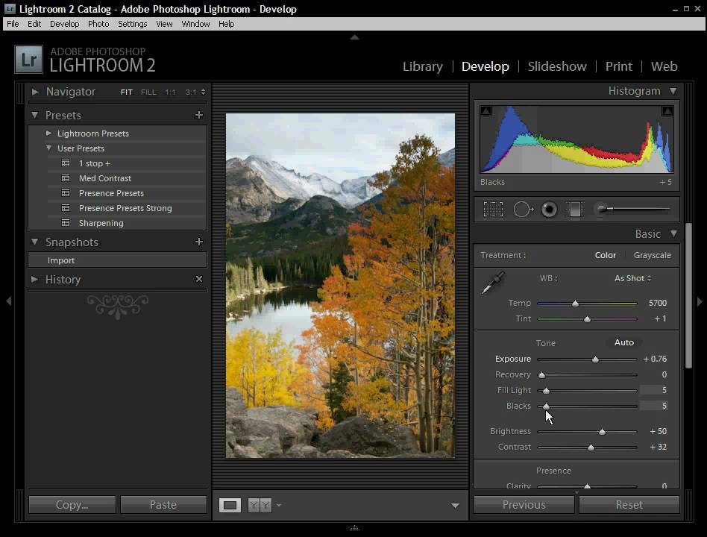Viewport: 707px width, 537px height.
Task: Hide the left panel group arrow
Action: tap(8, 301)
